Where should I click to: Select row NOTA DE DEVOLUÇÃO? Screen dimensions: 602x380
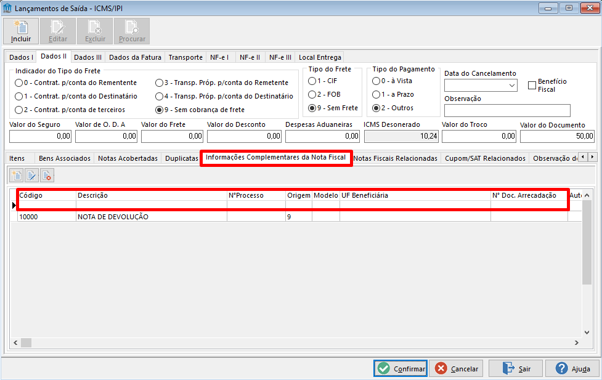tap(296, 217)
